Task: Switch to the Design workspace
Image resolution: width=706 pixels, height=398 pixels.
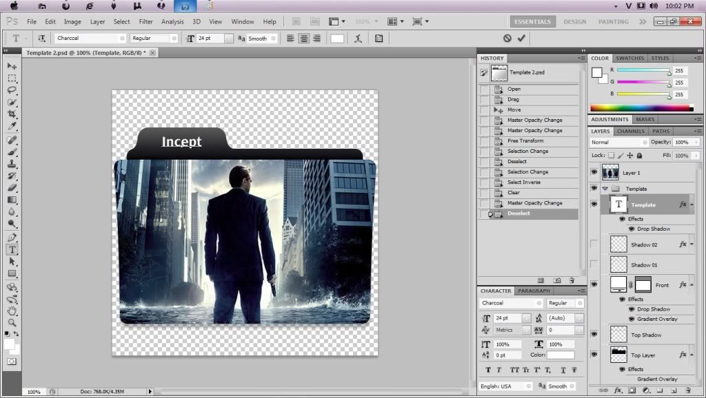Action: pyautogui.click(x=574, y=21)
